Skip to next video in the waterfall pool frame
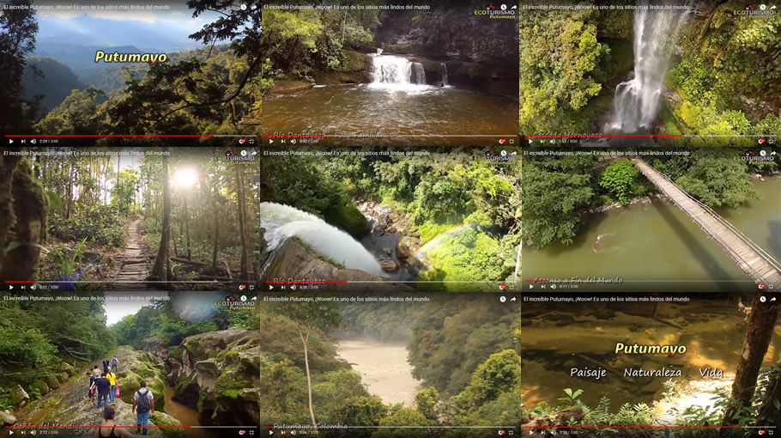Viewport: 781px width, 438px height. point(282,141)
